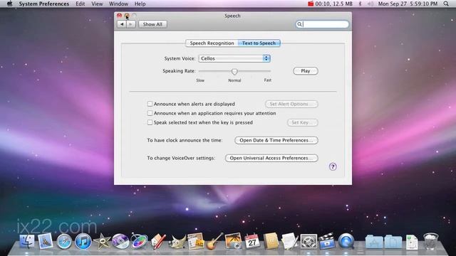456x256 pixels.
Task: Click the recording time and size readout
Action: click(x=334, y=4)
